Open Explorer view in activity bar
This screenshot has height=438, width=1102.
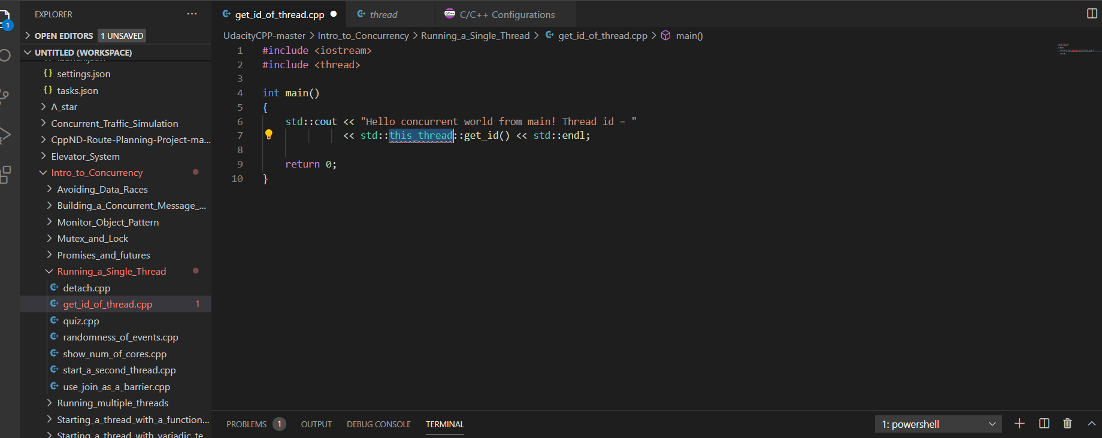pyautogui.click(x=5, y=19)
